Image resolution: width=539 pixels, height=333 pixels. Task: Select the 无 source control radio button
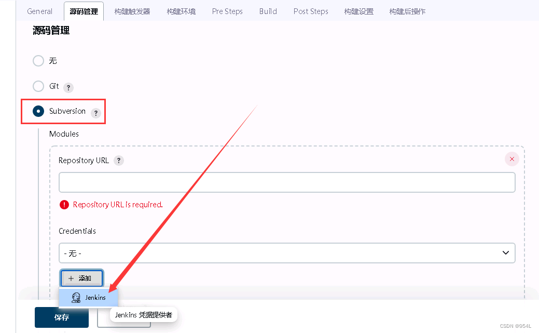[x=38, y=61]
